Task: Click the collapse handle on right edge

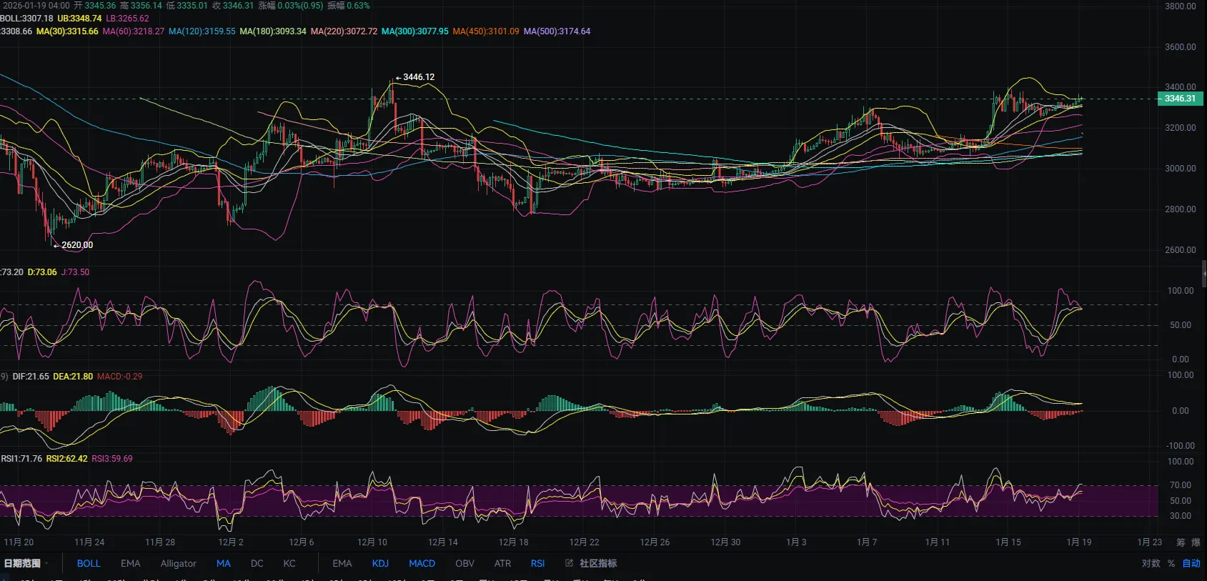Action: click(x=1203, y=272)
